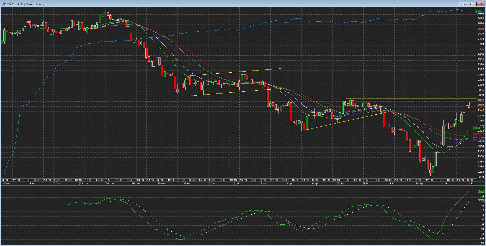Select the green 6.85 oscillator value label
Viewport: 486px width, 246px height.
(481, 191)
